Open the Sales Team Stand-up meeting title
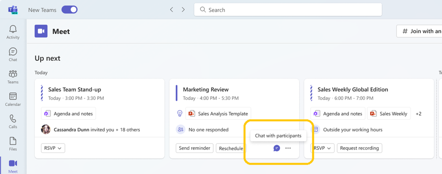Image resolution: width=442 pixels, height=174 pixels. (74, 89)
